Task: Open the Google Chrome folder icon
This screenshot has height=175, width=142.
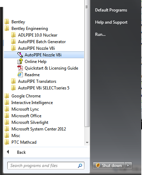Action: (x=7, y=96)
